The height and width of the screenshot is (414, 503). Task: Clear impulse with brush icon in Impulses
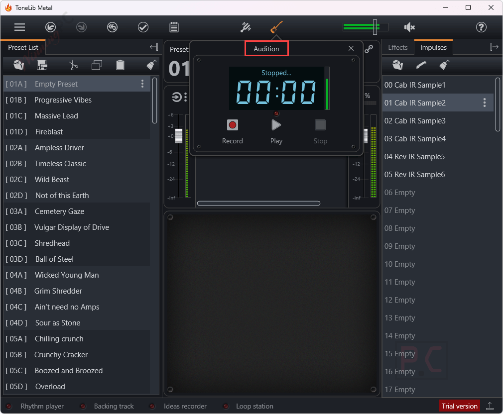coord(444,65)
